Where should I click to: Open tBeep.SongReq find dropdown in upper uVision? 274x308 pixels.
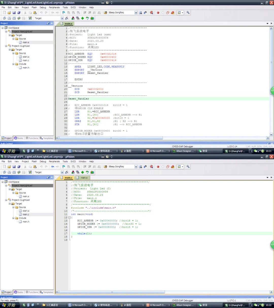pos(136,13)
